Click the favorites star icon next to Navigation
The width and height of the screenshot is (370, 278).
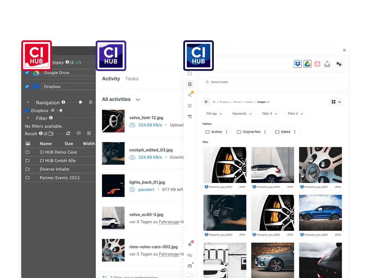[x=80, y=102]
